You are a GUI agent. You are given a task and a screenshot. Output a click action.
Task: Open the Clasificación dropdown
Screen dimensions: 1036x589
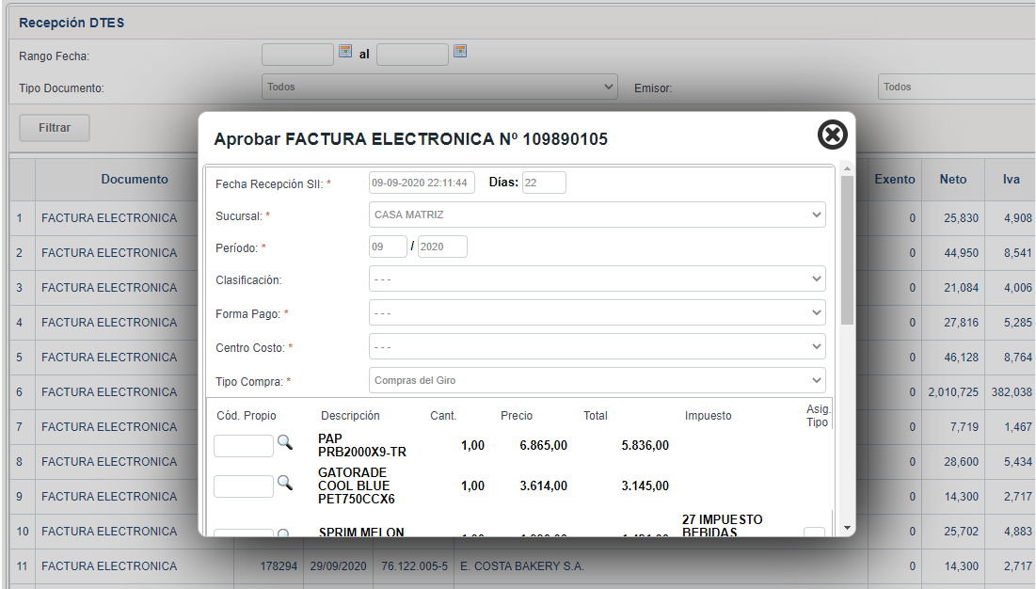597,279
